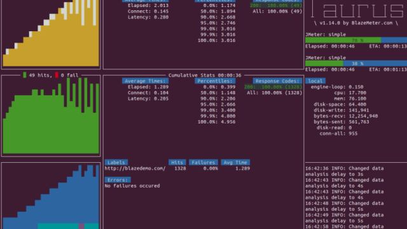Select the yellow response-time chart
This screenshot has height=229, width=407.
coord(51,33)
